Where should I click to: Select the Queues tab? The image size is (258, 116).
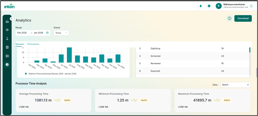20,44
